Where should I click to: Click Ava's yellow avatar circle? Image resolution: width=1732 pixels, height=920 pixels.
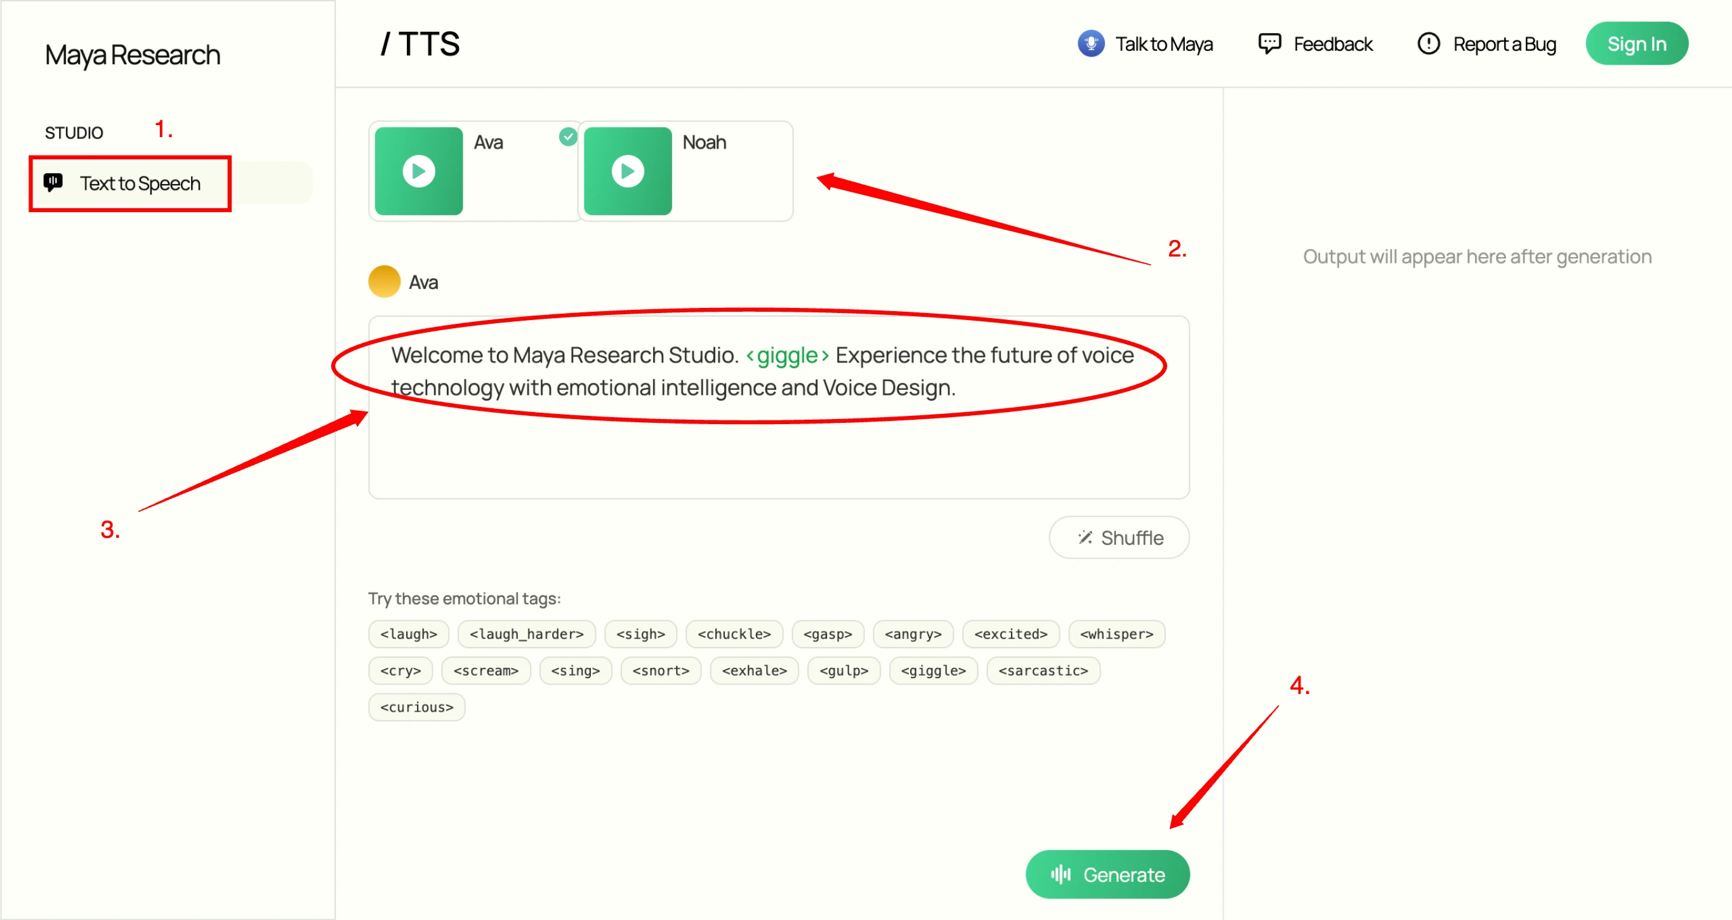[x=384, y=282]
